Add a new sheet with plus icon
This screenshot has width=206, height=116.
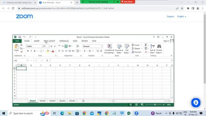coord(83,101)
